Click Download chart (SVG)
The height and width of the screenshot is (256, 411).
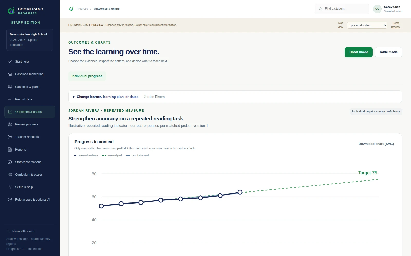click(376, 144)
